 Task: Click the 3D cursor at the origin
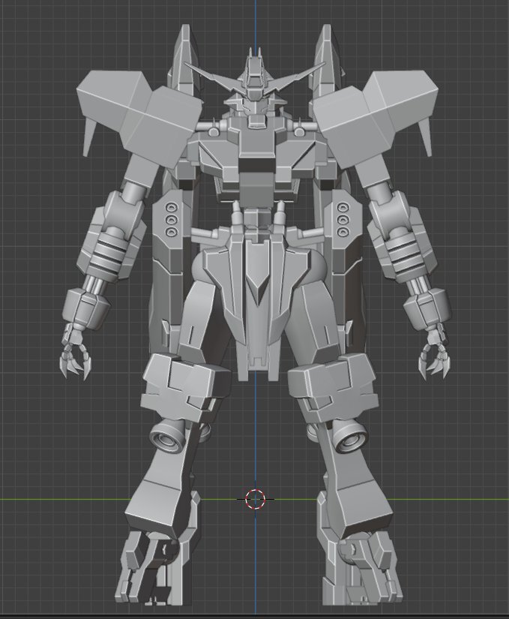coord(256,499)
